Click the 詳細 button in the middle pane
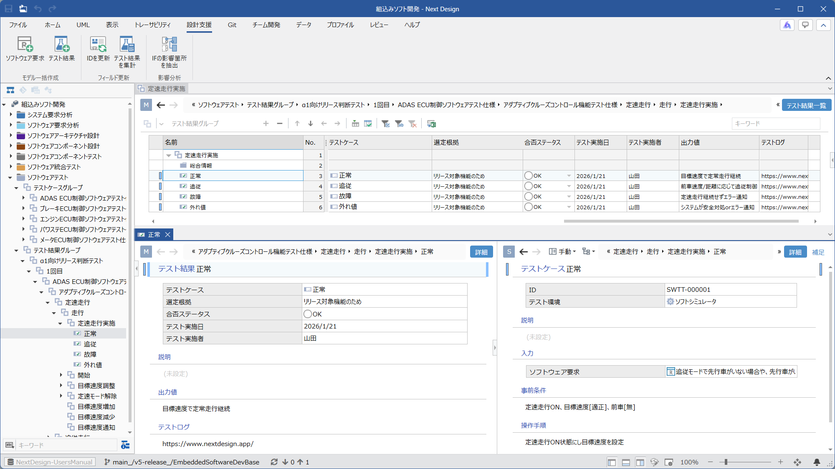This screenshot has height=469, width=835. tap(481, 252)
